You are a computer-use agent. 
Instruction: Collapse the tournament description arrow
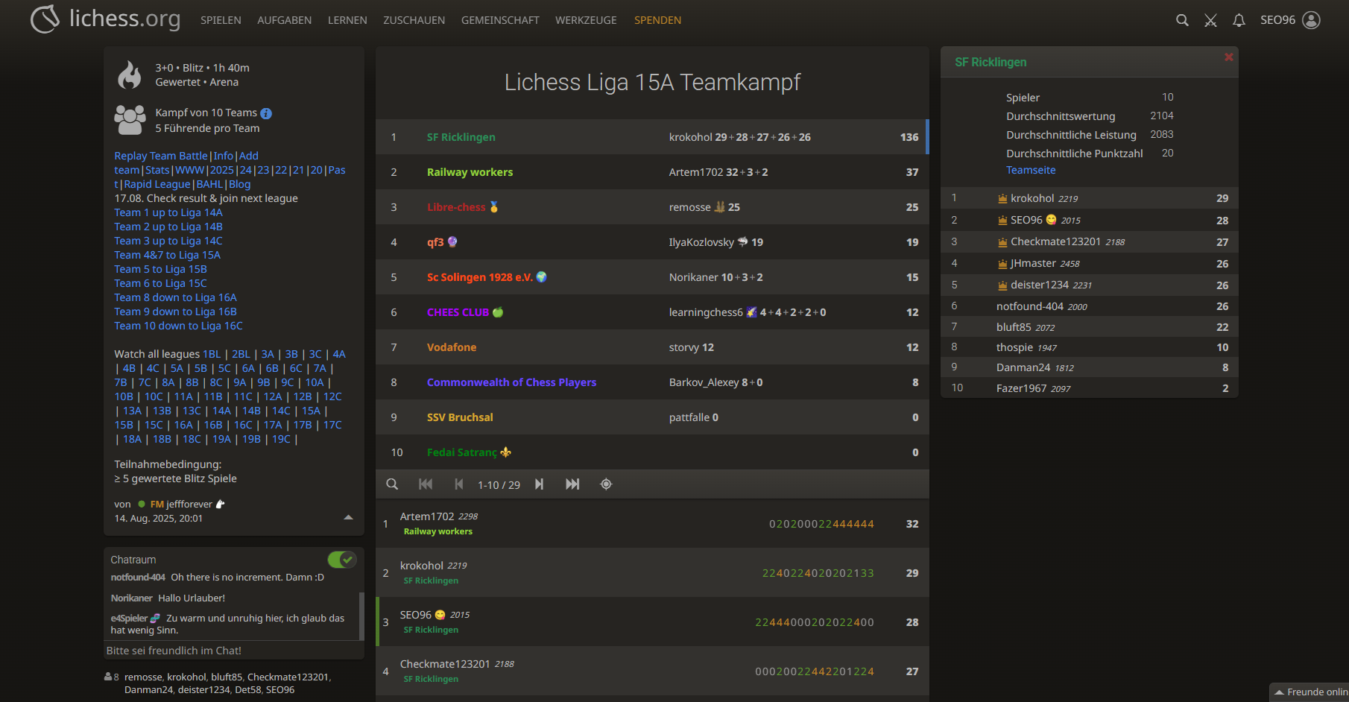tap(348, 517)
